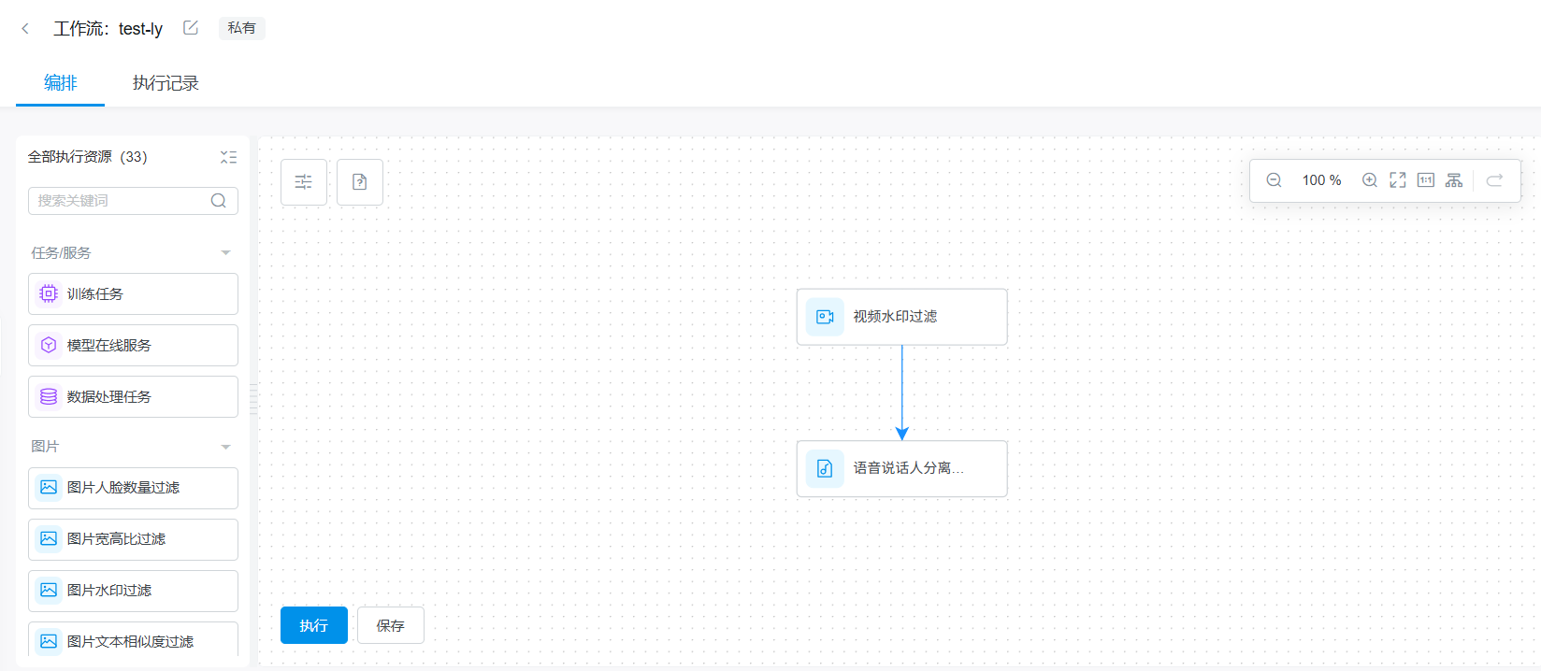Click the 图片人脸数量过滤 image icon
1541x671 pixels.
pyautogui.click(x=49, y=487)
